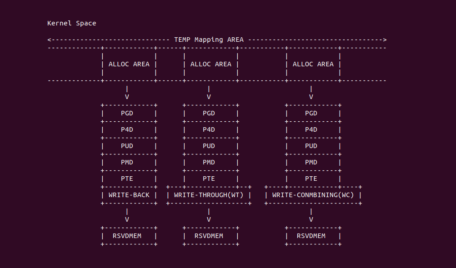
Task: Click PTE in the middle column
Action: (x=209, y=179)
